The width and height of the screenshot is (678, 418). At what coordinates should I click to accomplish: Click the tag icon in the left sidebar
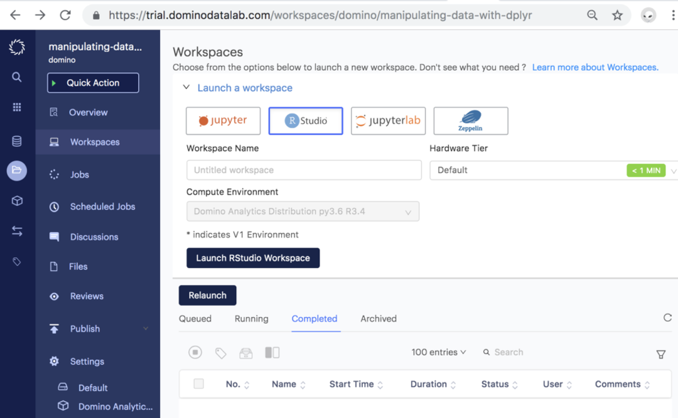pos(16,261)
